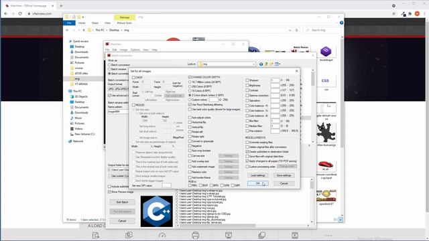Open Explorer help question mark icon
429x241 pixels.
click(341, 23)
